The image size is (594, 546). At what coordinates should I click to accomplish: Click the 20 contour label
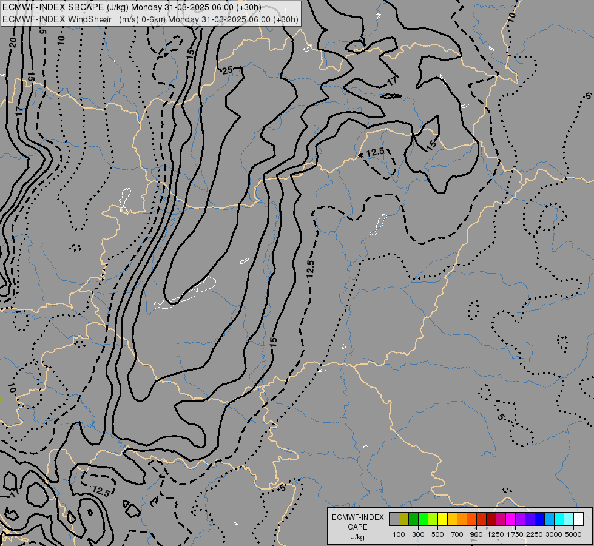(x=13, y=42)
